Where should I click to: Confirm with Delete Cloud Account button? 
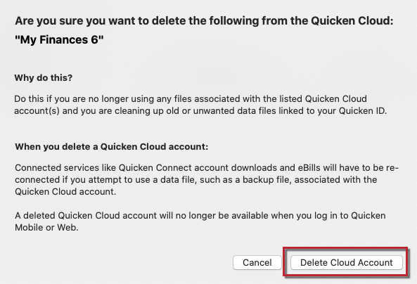pyautogui.click(x=346, y=262)
